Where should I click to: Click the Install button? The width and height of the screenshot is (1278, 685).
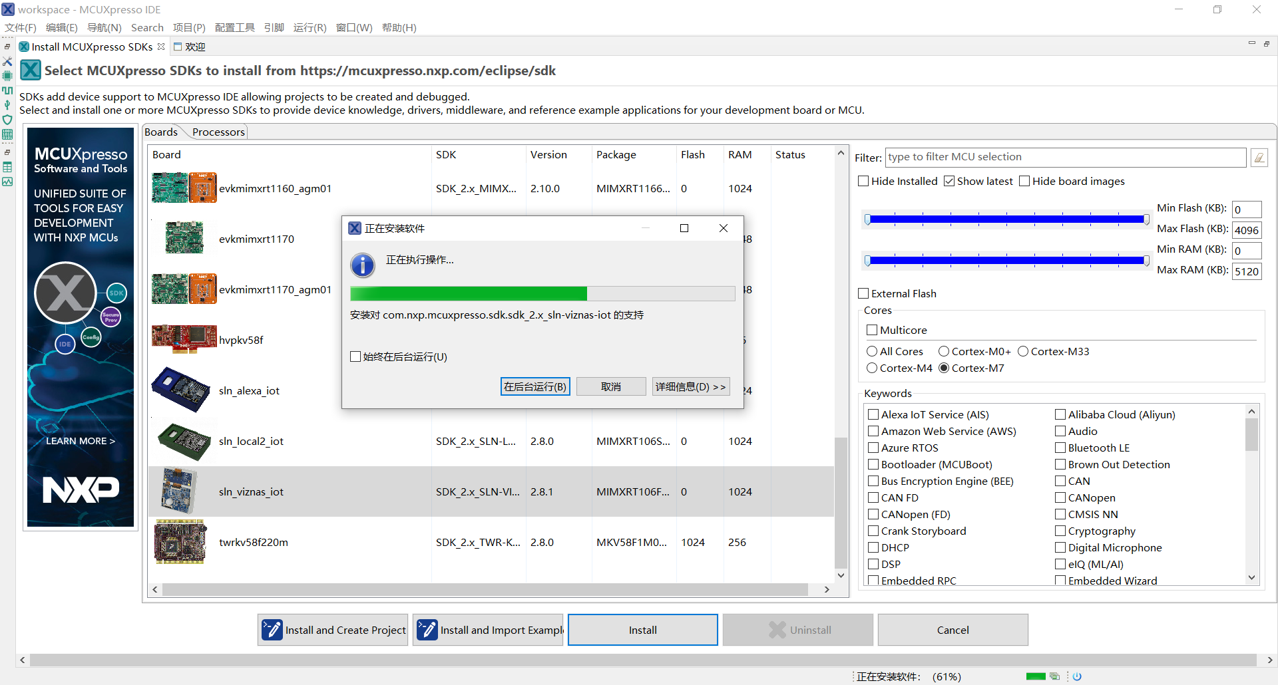[643, 630]
